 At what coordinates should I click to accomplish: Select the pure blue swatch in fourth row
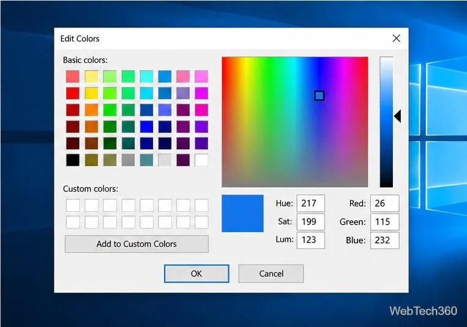(146, 127)
